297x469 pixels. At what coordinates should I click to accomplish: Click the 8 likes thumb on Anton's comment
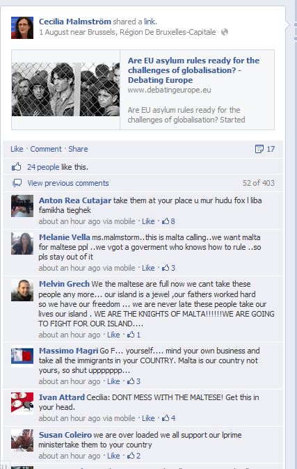coord(166,221)
